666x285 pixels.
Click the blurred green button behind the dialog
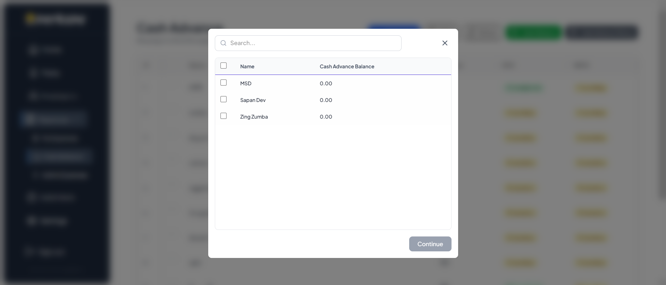tap(534, 33)
